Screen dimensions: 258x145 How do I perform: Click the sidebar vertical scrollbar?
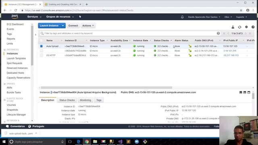32,45
